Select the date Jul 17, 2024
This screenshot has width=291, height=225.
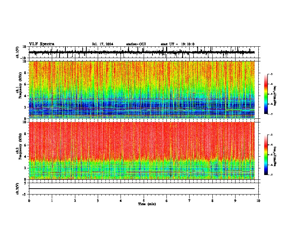pyautogui.click(x=103, y=44)
